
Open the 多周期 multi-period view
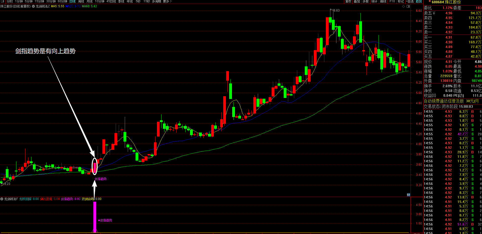coord(156,2)
